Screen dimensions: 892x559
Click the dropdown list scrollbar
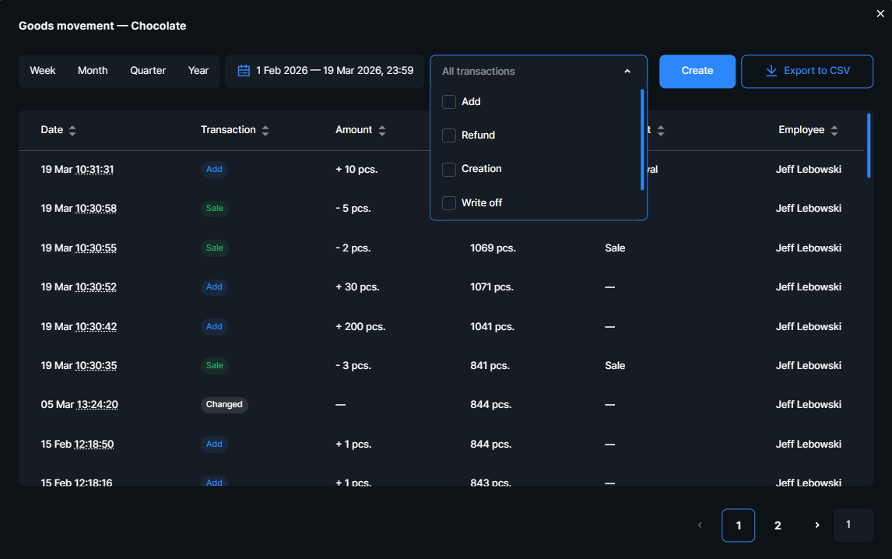642,139
